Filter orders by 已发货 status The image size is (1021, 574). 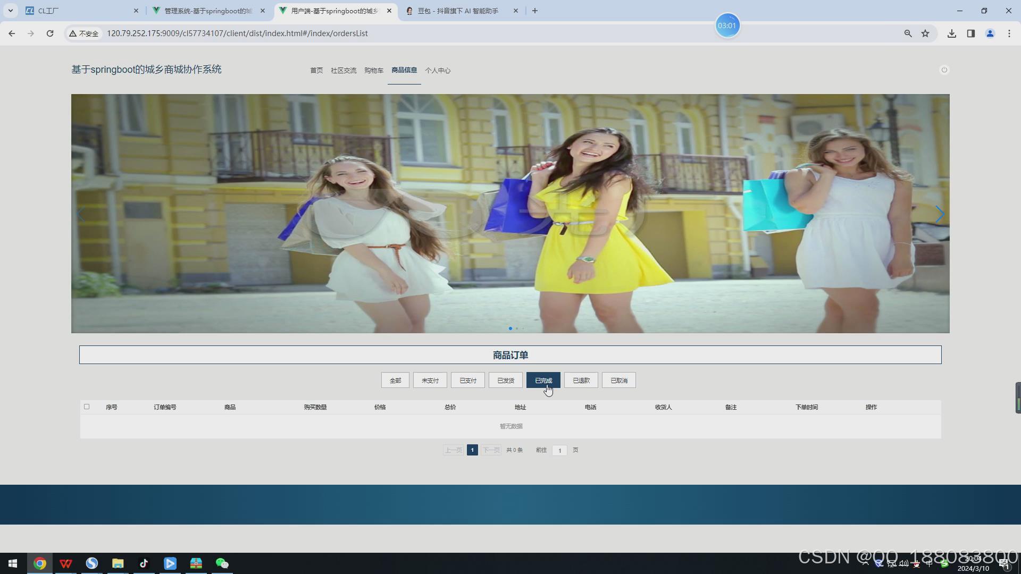coord(505,381)
